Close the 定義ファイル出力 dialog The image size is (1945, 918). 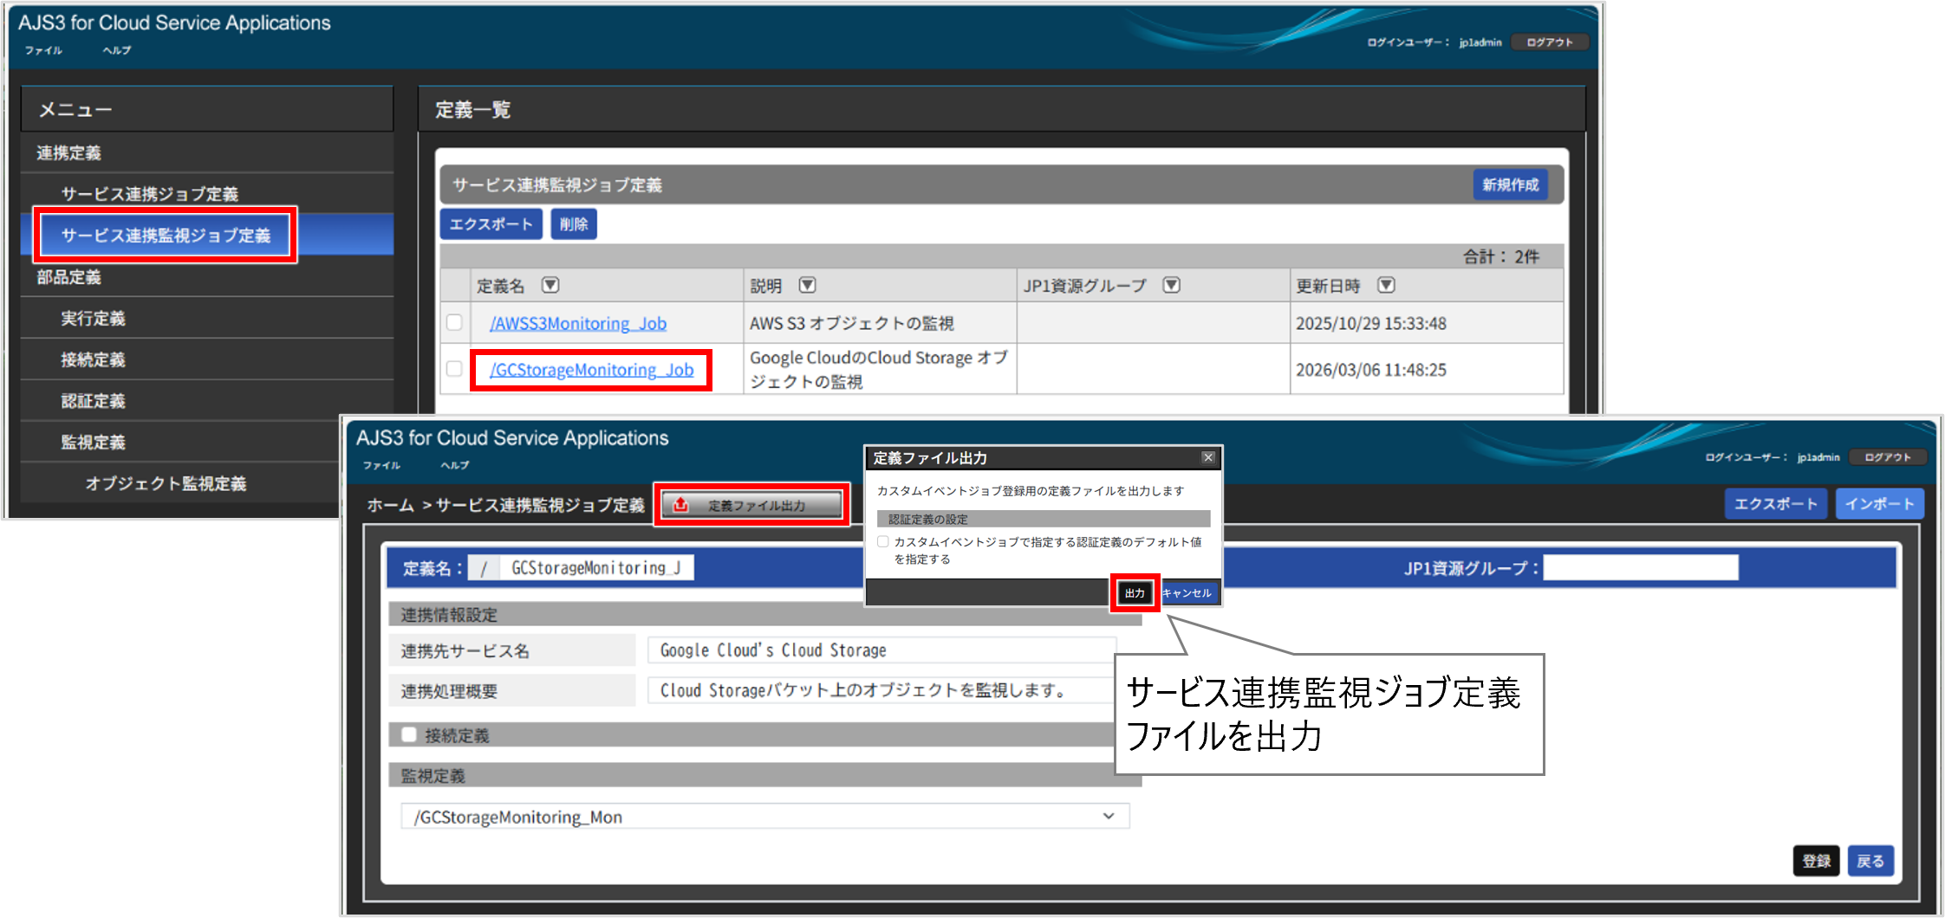pyautogui.click(x=1207, y=457)
